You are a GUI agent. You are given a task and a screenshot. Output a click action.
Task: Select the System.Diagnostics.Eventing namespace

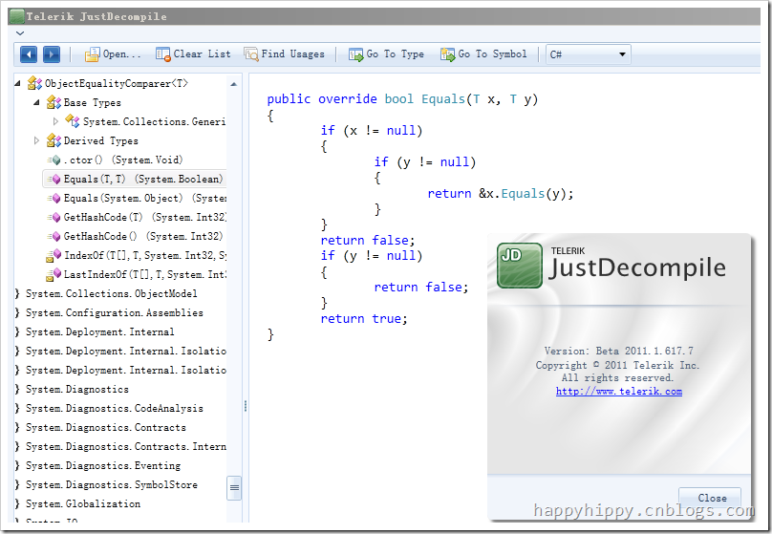click(x=103, y=465)
